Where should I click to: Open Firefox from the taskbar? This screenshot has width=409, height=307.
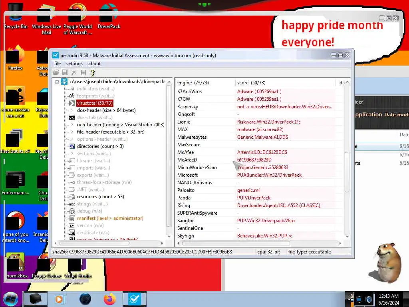click(x=110, y=299)
